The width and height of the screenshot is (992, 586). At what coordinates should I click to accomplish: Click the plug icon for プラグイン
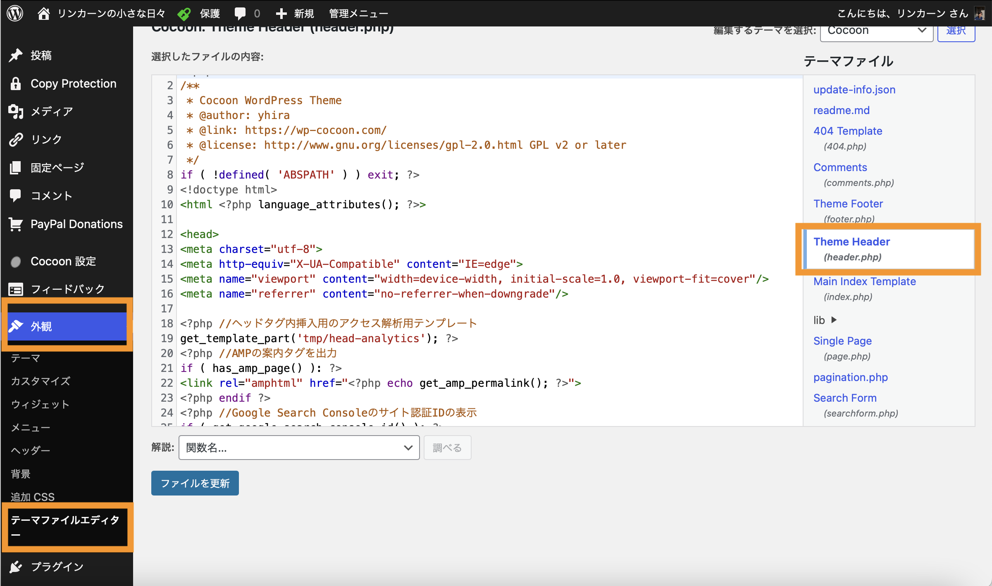click(16, 567)
